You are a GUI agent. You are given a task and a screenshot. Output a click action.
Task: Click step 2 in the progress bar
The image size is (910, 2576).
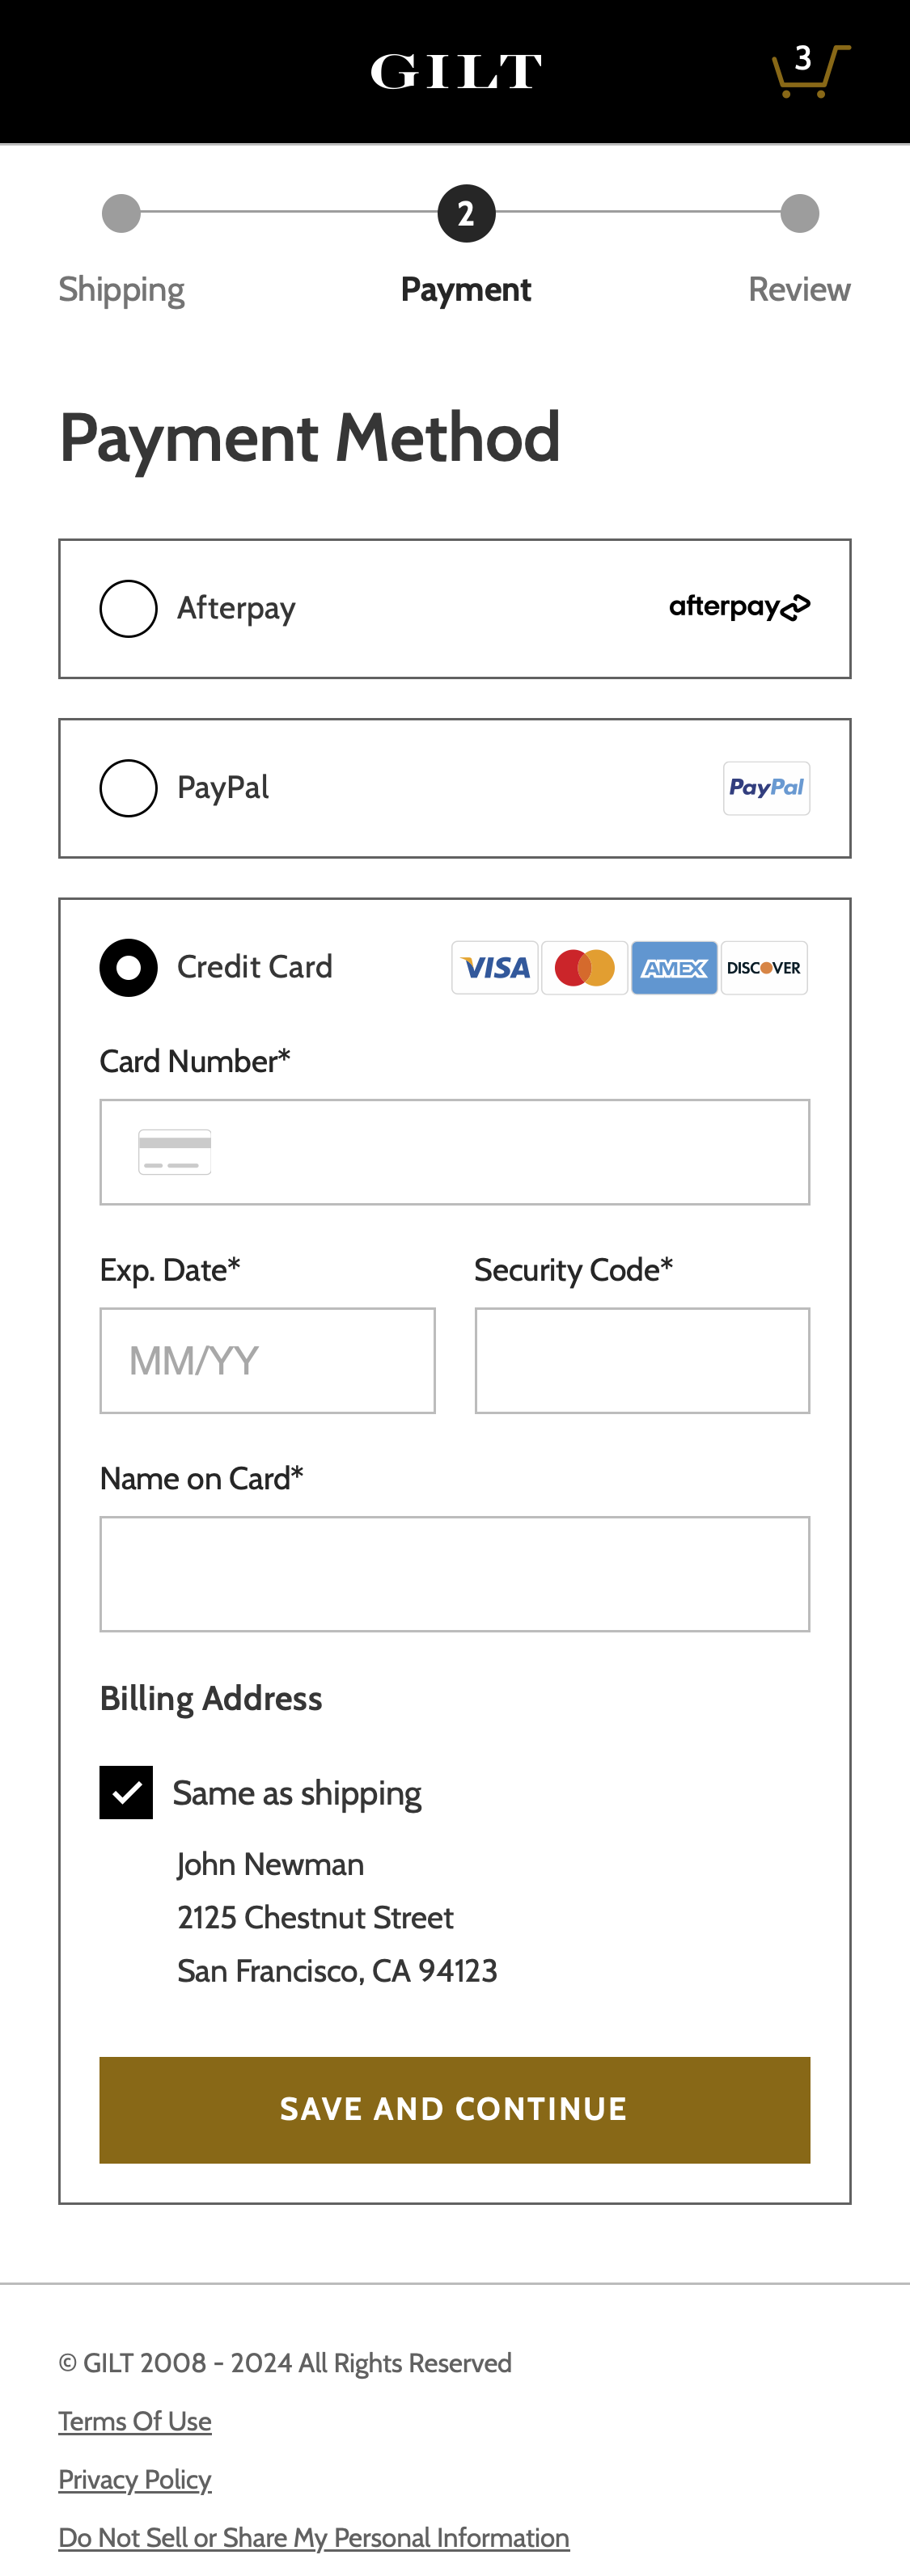point(465,213)
